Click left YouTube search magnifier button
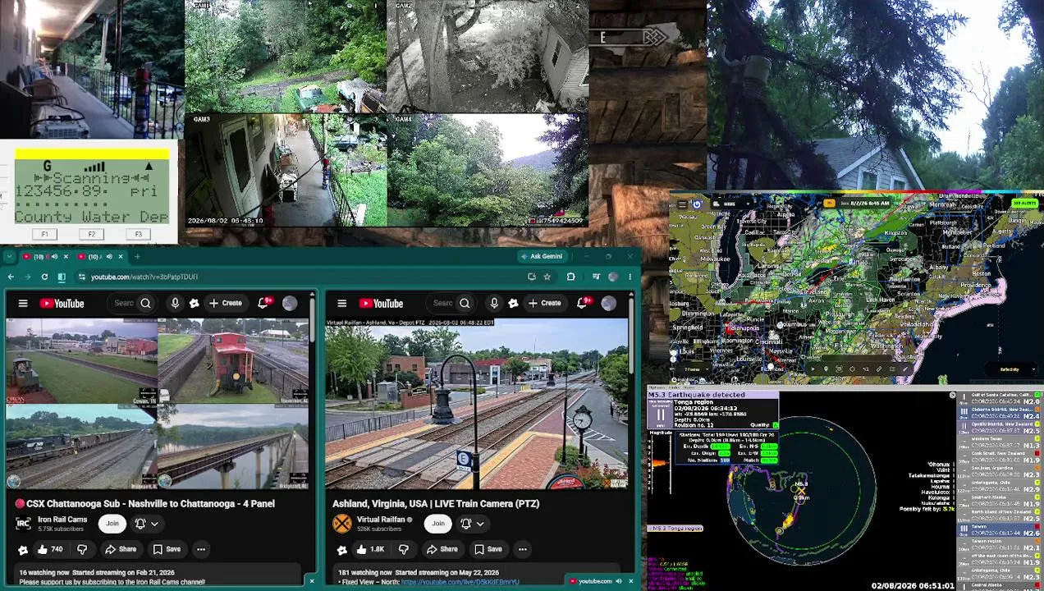This screenshot has width=1044, height=591. click(x=145, y=304)
